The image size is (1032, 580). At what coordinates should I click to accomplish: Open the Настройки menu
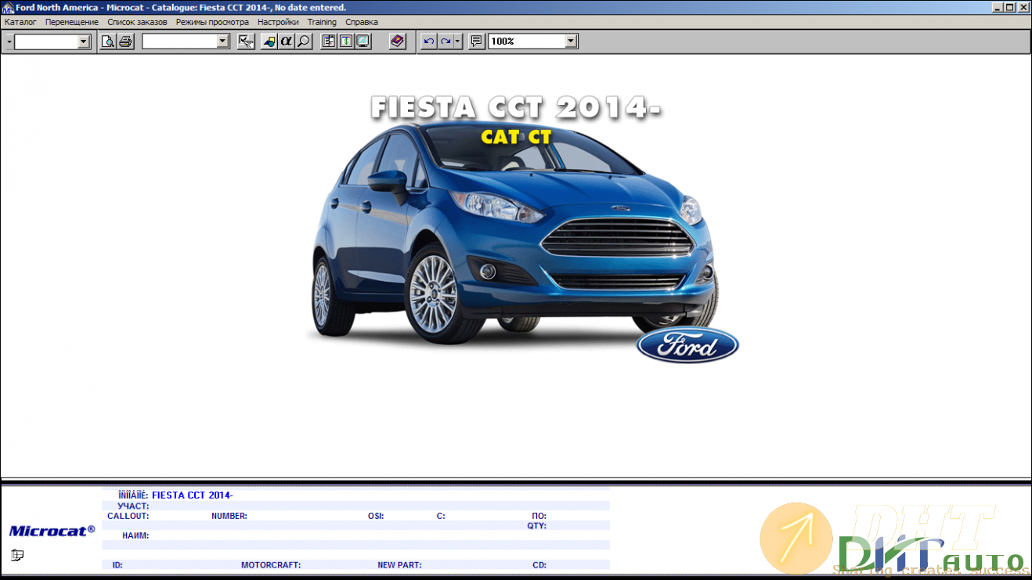tap(278, 22)
